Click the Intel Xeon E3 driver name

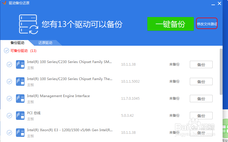[70, 130]
